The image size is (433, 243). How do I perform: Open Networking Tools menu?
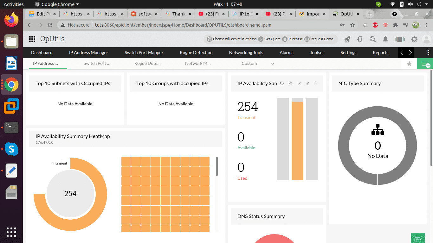246,53
